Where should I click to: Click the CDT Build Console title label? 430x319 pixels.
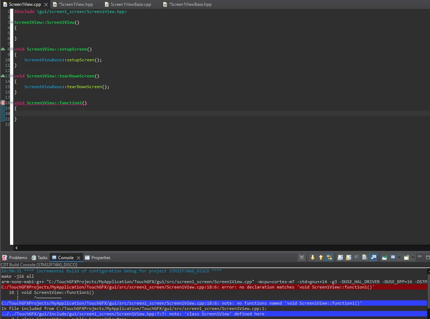tap(39, 265)
